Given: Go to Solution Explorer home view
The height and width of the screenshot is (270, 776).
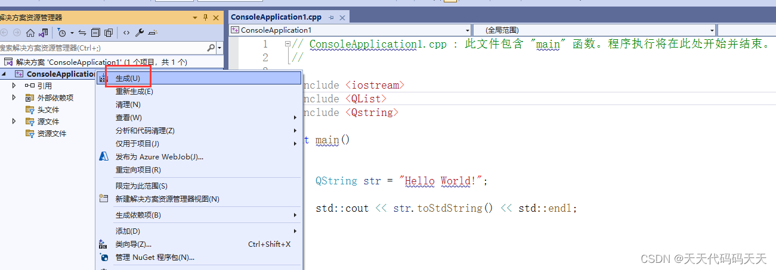Looking at the screenshot, I should tap(30, 33).
